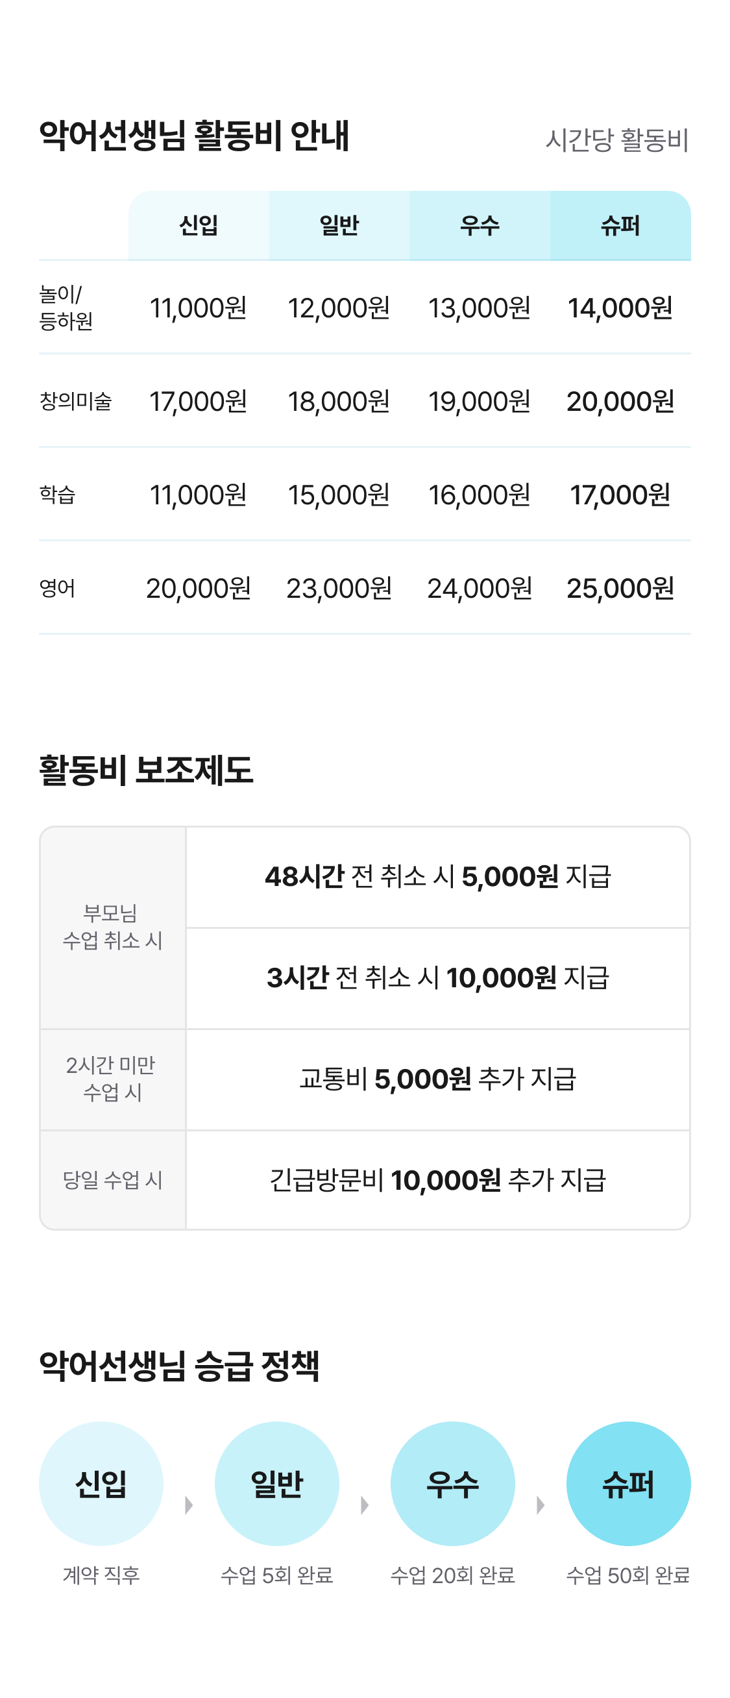Screen dimensions: 730x1698
Task: Click the 긴급방문비 10,000원 추가 지급 row
Action: (x=437, y=1180)
